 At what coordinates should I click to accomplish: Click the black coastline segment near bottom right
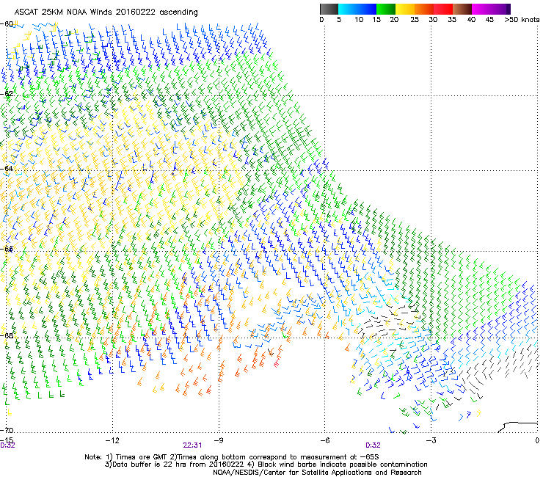point(518,427)
